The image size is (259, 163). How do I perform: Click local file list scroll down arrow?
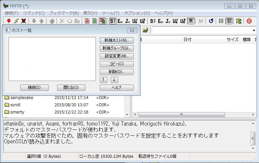tap(127, 115)
